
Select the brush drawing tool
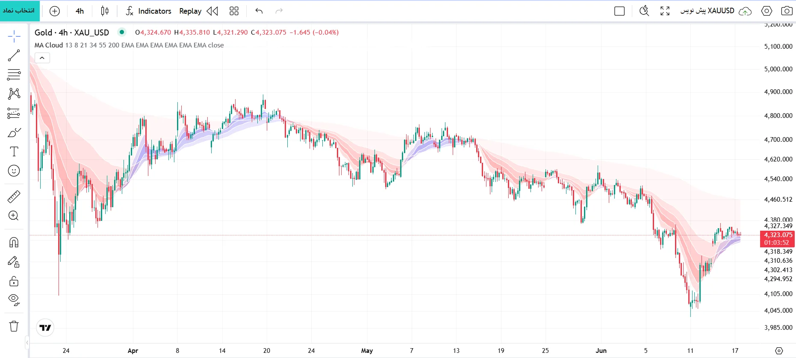click(x=14, y=132)
